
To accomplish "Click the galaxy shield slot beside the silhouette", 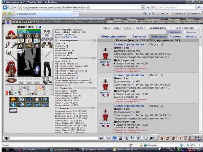I will click(x=37, y=70).
